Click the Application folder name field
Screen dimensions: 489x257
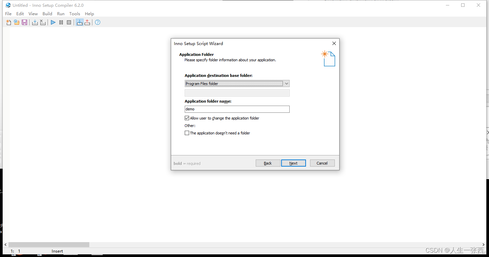pos(237,109)
